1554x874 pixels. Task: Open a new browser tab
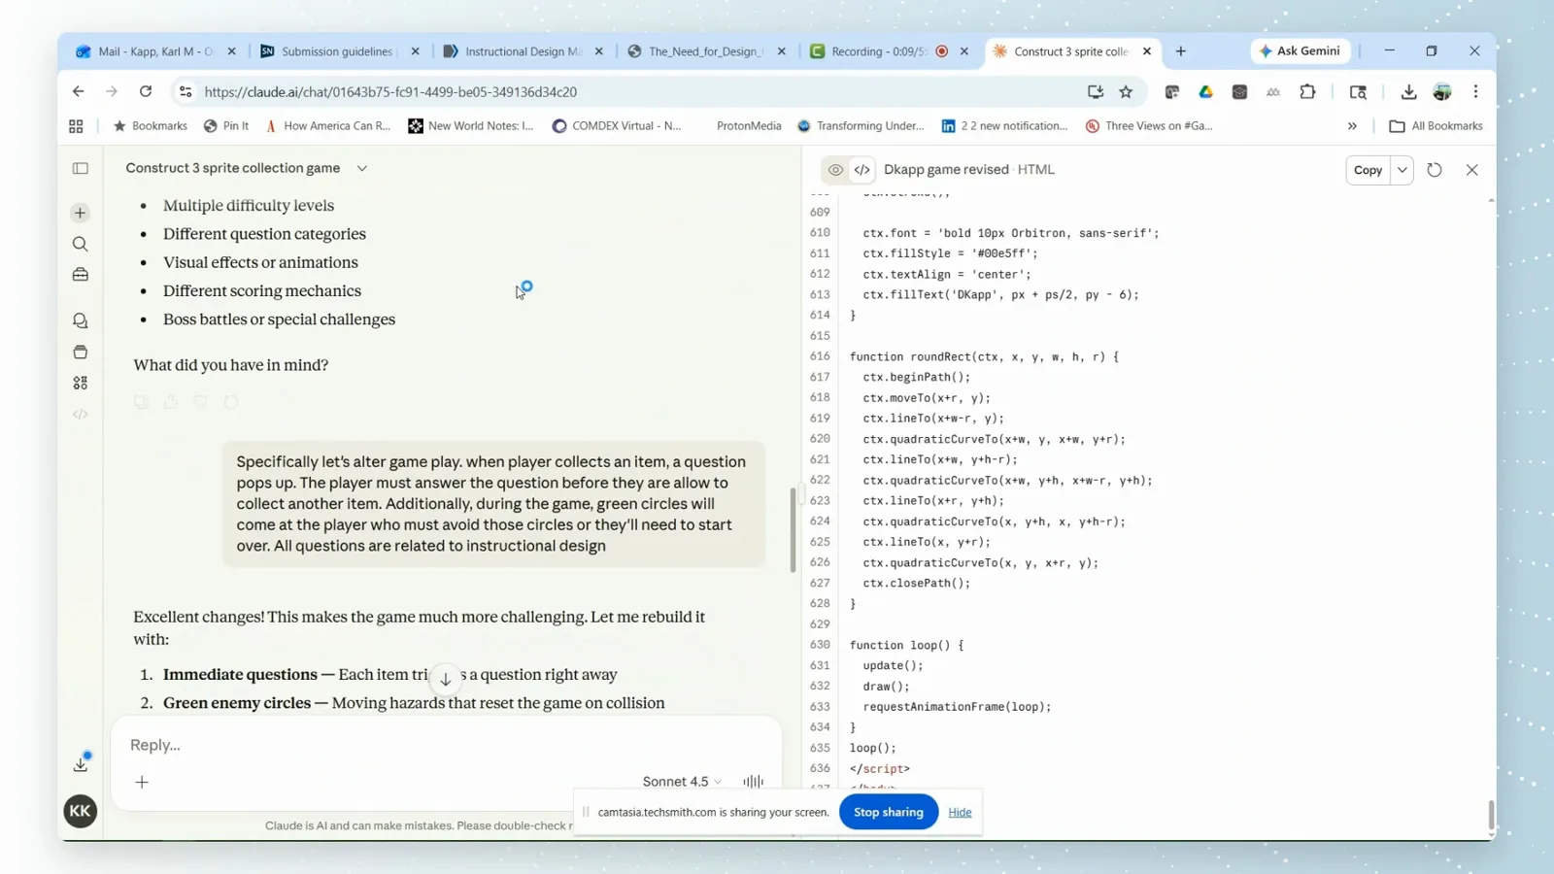(1181, 51)
